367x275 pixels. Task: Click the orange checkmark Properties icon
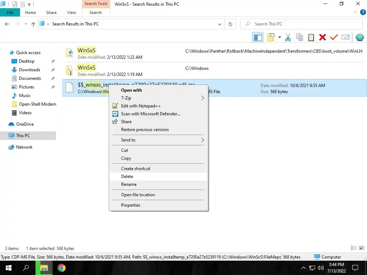pos(334,37)
